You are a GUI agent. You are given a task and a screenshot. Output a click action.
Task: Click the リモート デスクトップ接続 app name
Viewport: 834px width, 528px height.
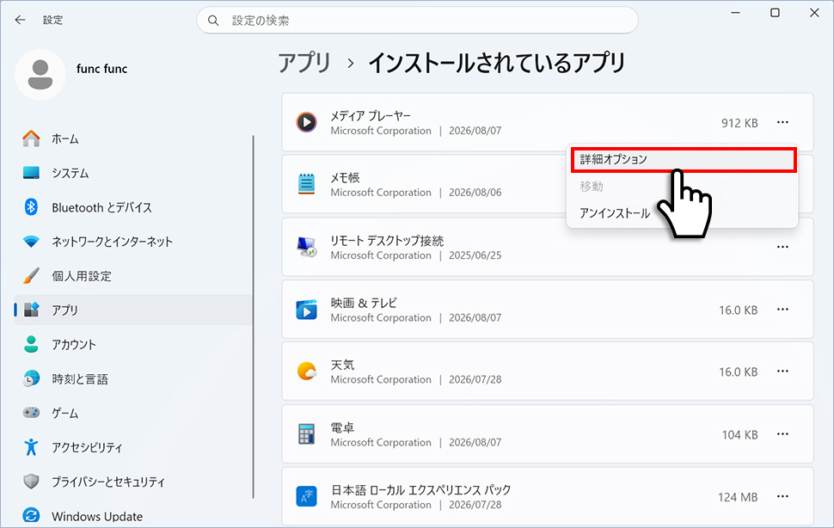pos(387,240)
